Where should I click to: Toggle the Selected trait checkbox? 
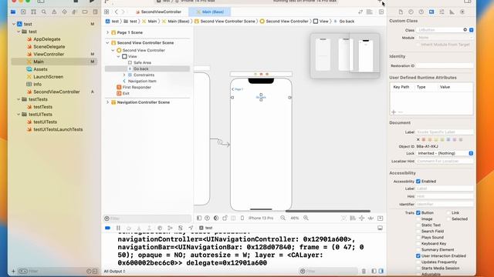(x=448, y=219)
